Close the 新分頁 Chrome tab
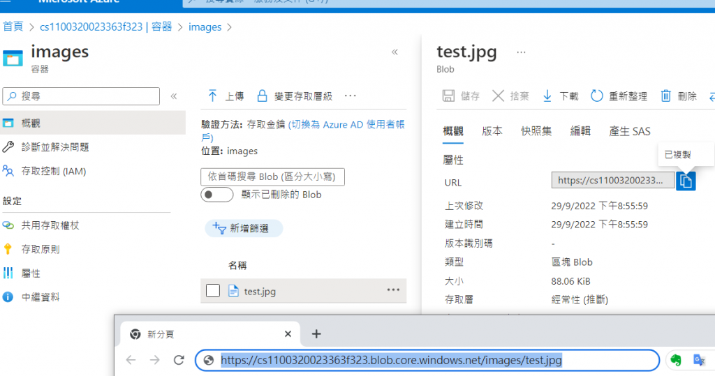This screenshot has height=376, width=715. (x=288, y=334)
